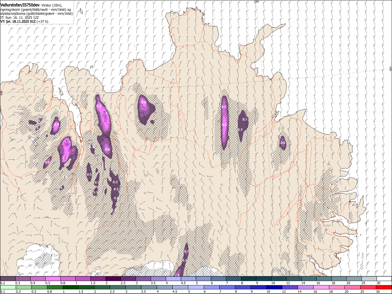Click the red lower legend swatch at 30
Screen dimensions: 392x294
(384, 287)
